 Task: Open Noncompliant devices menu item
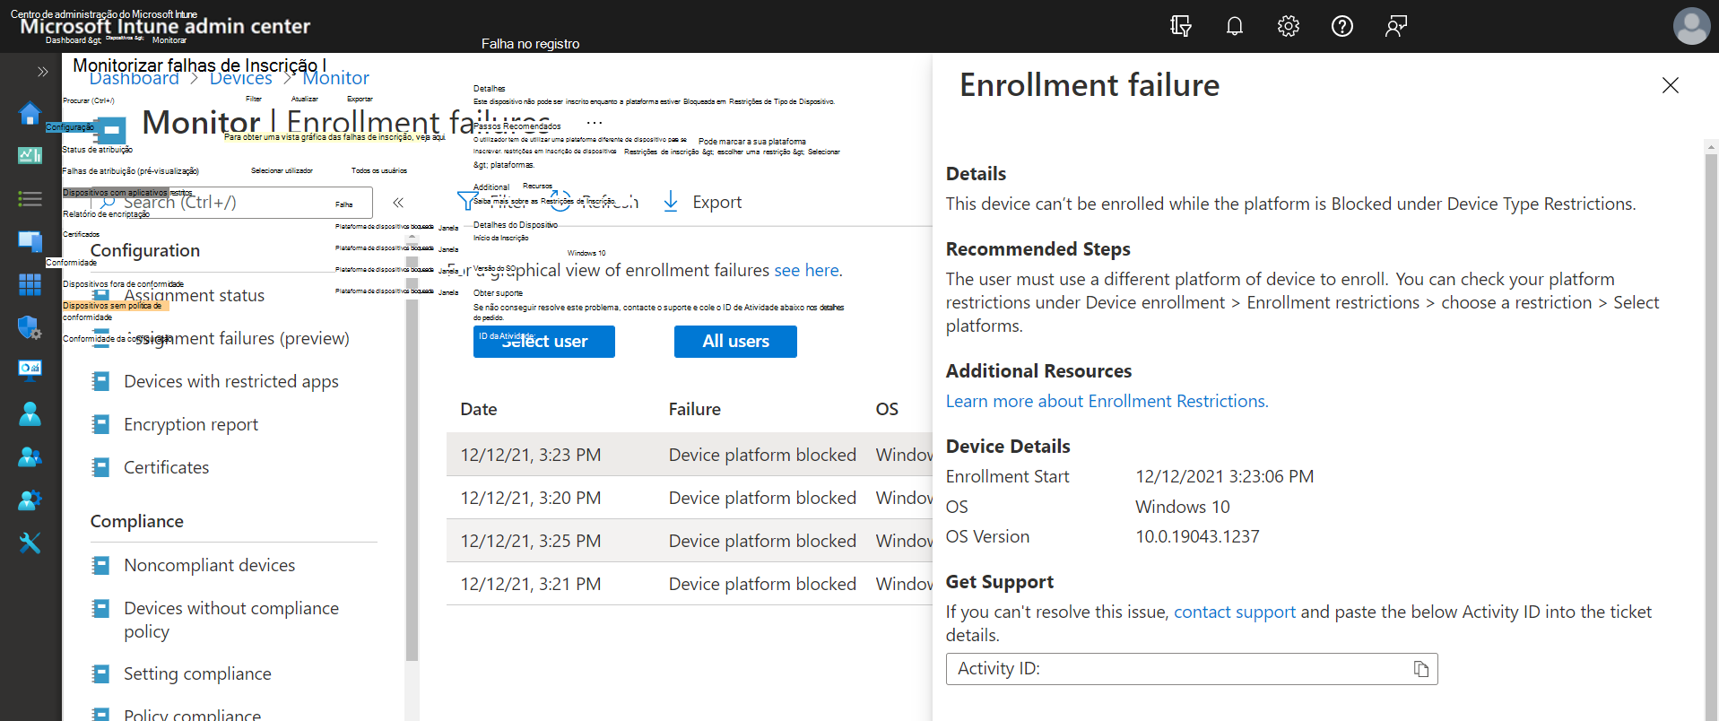[209, 565]
